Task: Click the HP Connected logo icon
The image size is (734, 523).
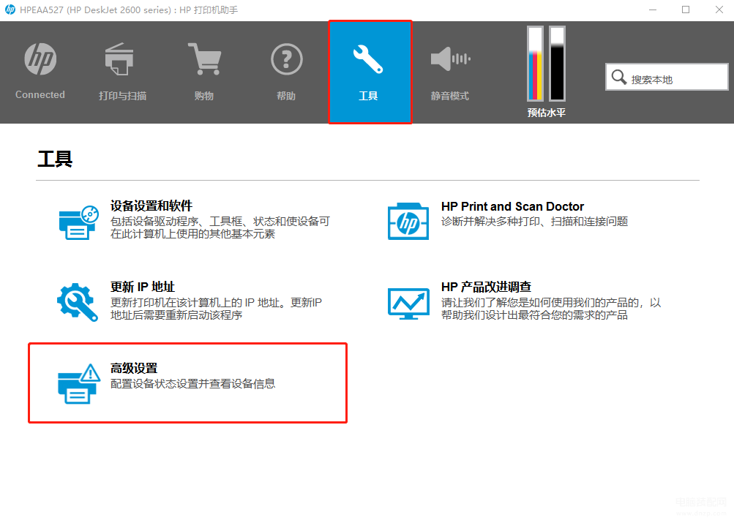Action: (40, 59)
